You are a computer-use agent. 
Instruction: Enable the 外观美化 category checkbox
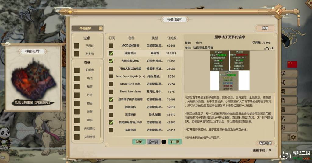click(77, 128)
